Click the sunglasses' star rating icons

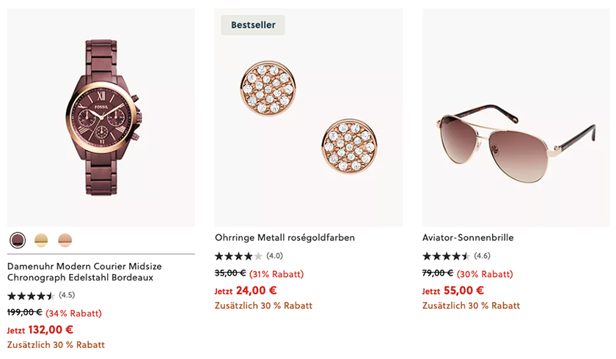[446, 256]
